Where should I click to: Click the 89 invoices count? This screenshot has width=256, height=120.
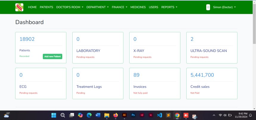pyautogui.click(x=136, y=75)
